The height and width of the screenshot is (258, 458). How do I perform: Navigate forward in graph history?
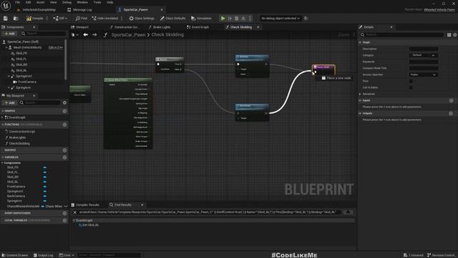tap(94, 35)
